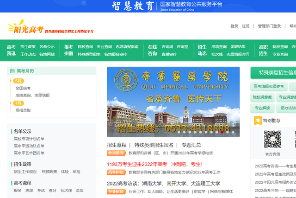Image resolution: width=296 pixels, height=198 pixels.
Task: Select the 7月 calendar marker
Action: pos(18,103)
